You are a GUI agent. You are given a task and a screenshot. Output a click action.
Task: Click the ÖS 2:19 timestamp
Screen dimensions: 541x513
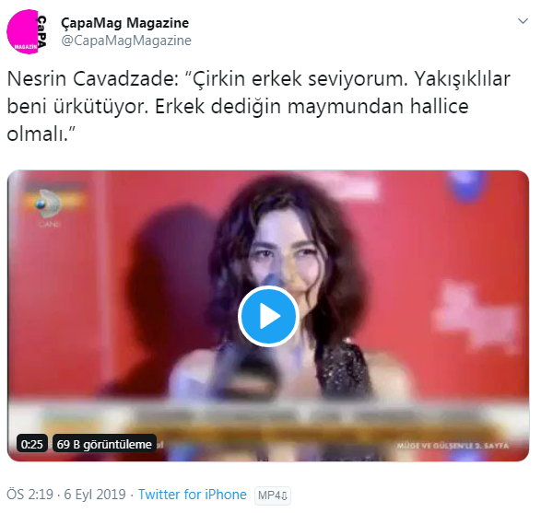[x=30, y=495]
